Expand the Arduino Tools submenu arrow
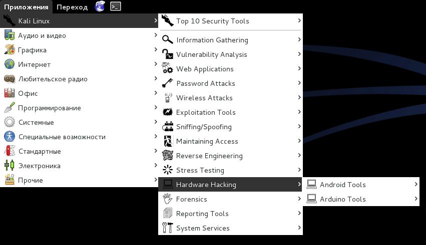 coord(415,199)
